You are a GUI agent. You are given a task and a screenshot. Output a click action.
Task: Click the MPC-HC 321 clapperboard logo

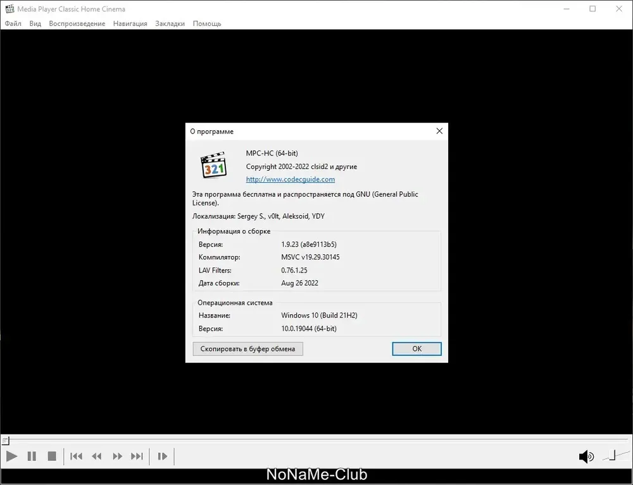213,165
